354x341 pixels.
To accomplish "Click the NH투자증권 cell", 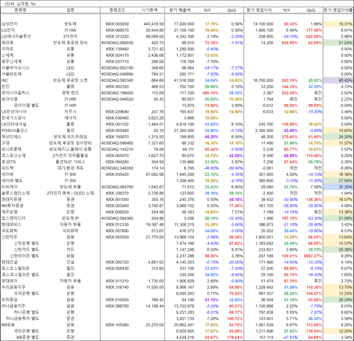I will tap(12, 206).
